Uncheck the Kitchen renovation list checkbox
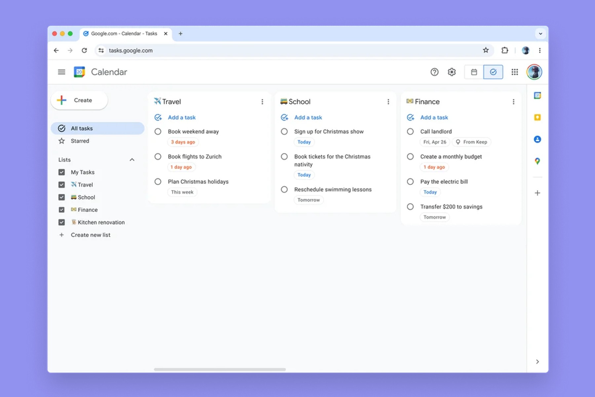 (x=61, y=222)
